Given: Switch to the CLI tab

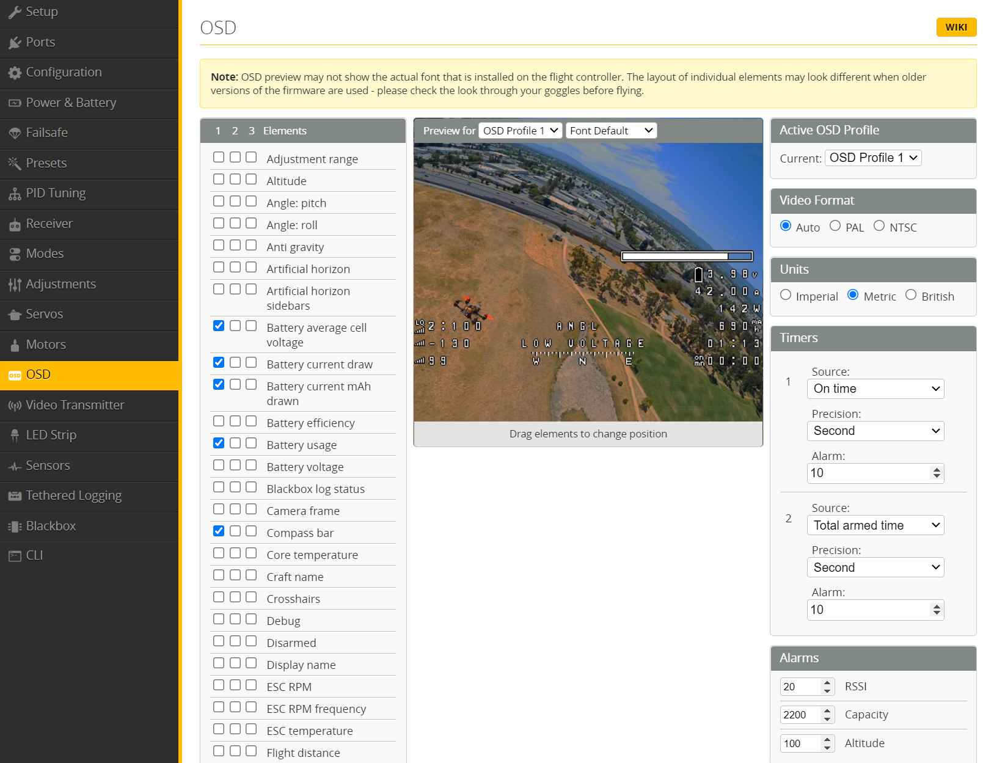Looking at the screenshot, I should pos(34,556).
